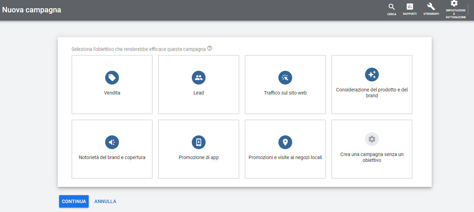The image size is (474, 212).
Task: Select "Crea una campagna senza un obiettivo" text
Action: click(x=372, y=157)
